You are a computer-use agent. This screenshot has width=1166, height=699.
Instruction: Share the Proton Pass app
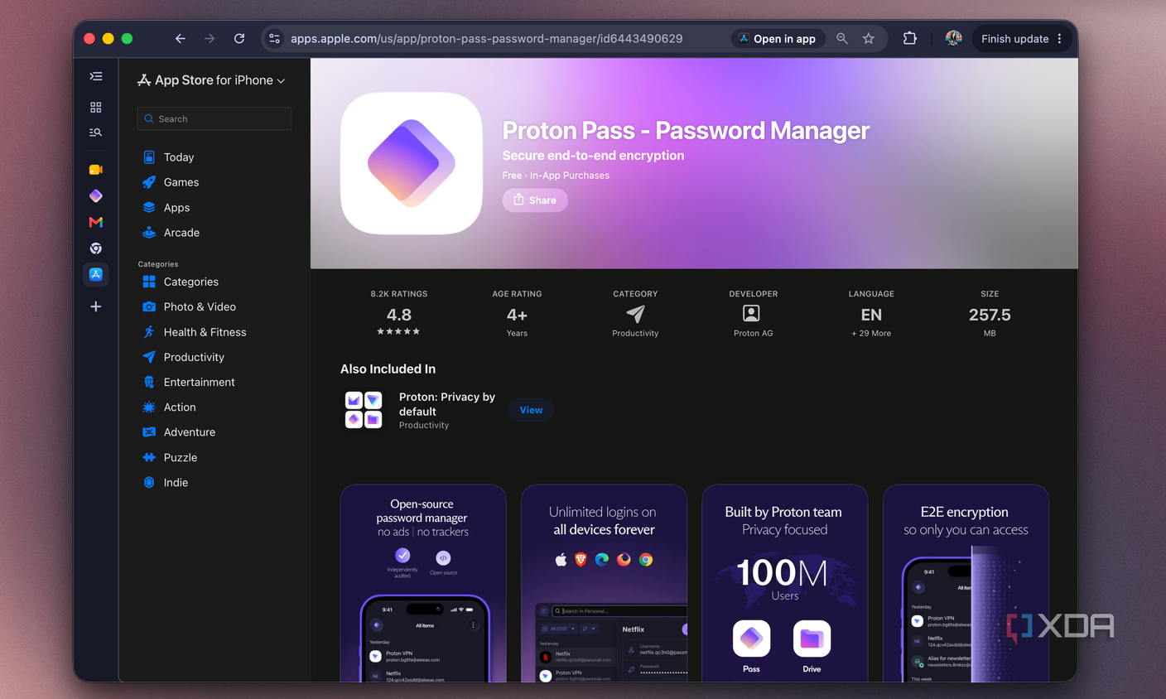(x=535, y=200)
